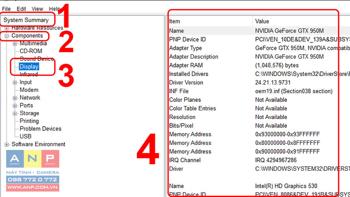The image size is (350, 197).
Task: Select the first PNP Device ID row
Action: pyautogui.click(x=259, y=39)
